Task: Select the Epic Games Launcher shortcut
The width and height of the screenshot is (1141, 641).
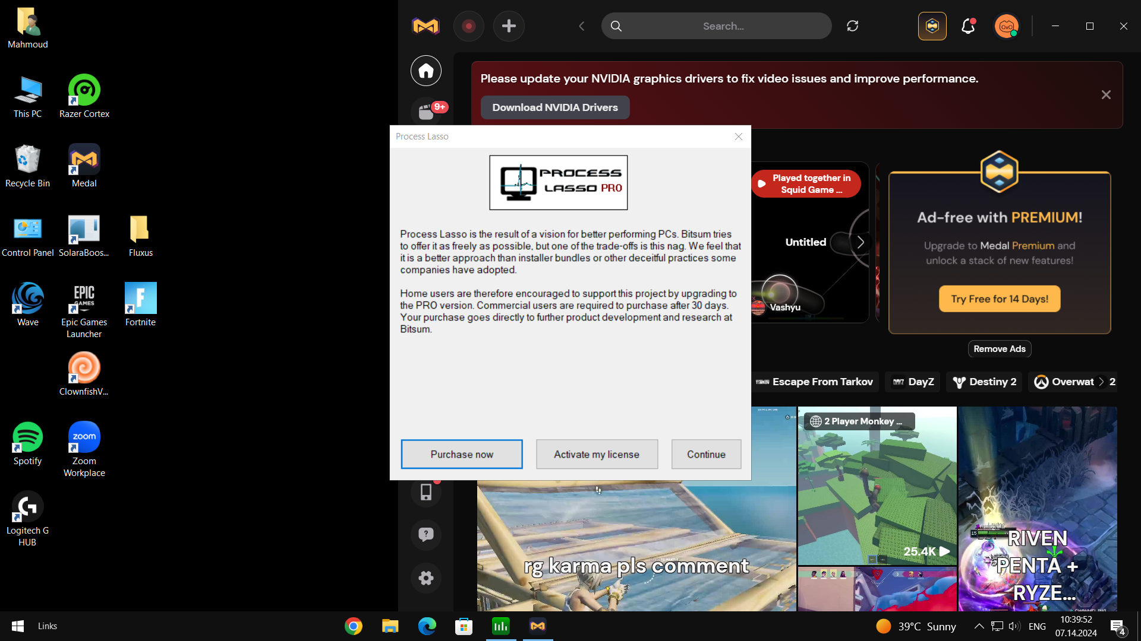Action: click(x=84, y=311)
